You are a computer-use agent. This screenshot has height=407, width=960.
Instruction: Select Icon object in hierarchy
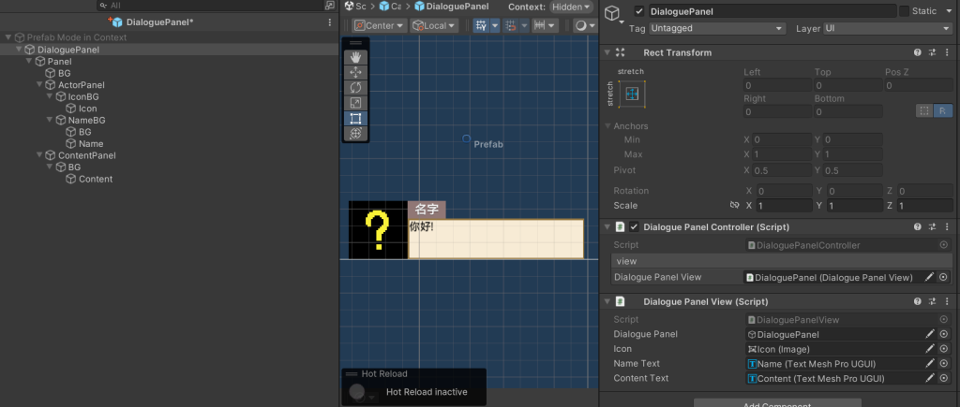click(87, 109)
